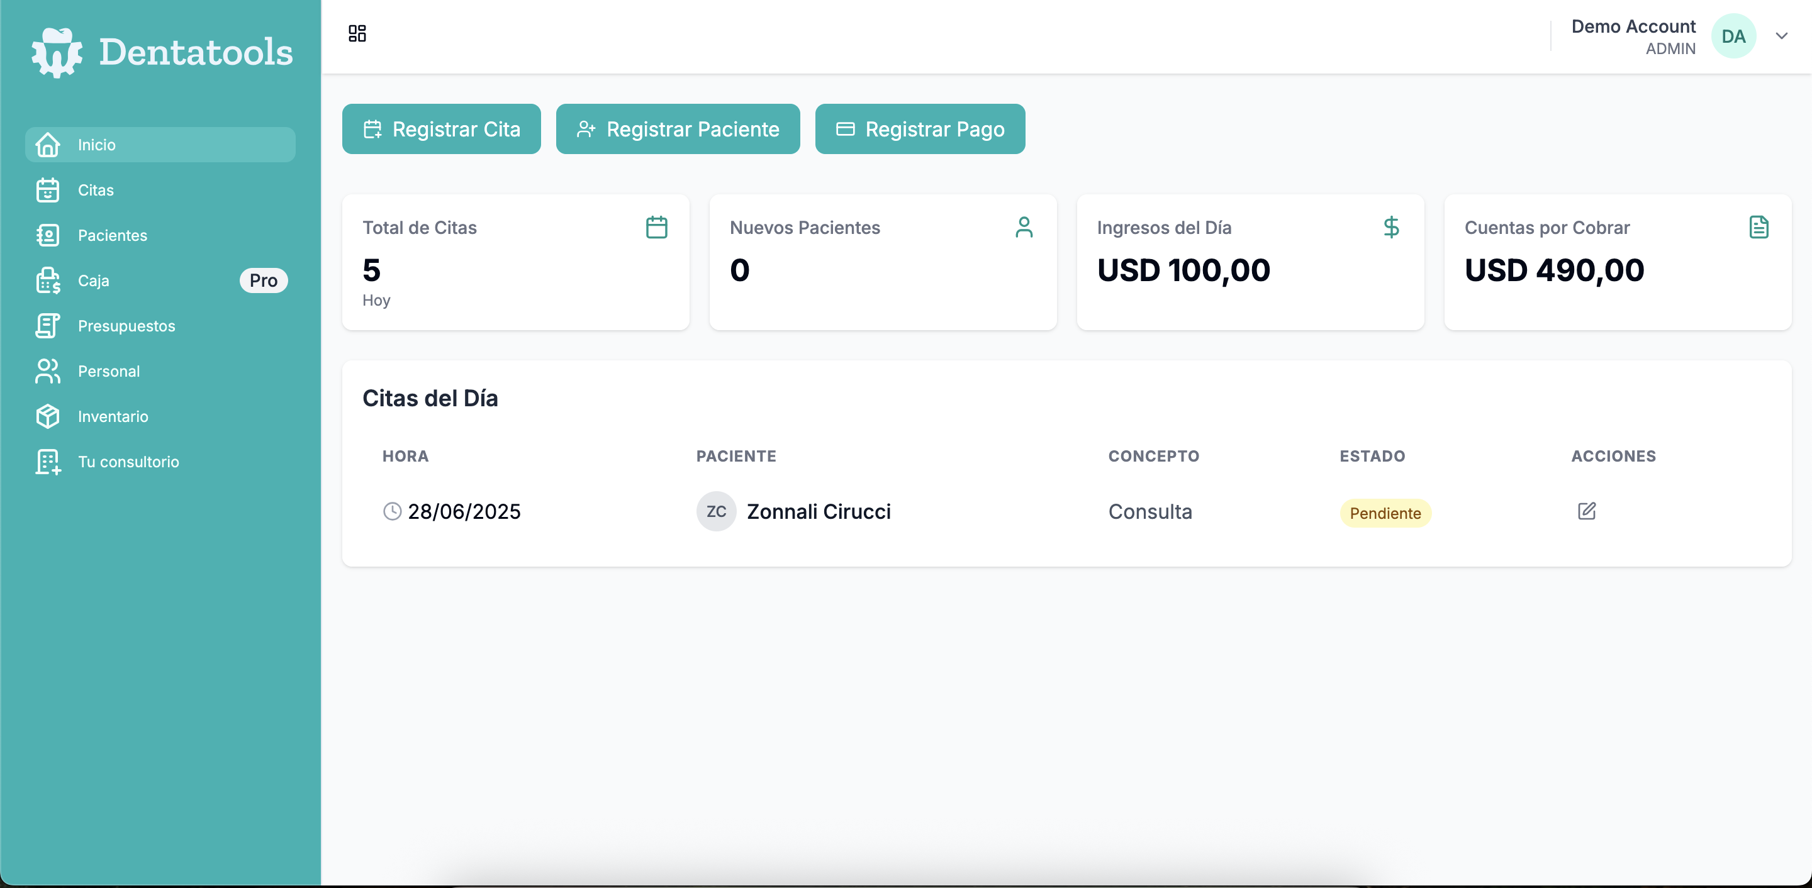
Task: Expand the account dropdown chevron
Action: coord(1781,36)
